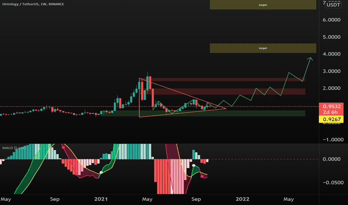This screenshot has width=348, height=205.
Task: Click the 6.0000 price axis label
Action: (331, 20)
